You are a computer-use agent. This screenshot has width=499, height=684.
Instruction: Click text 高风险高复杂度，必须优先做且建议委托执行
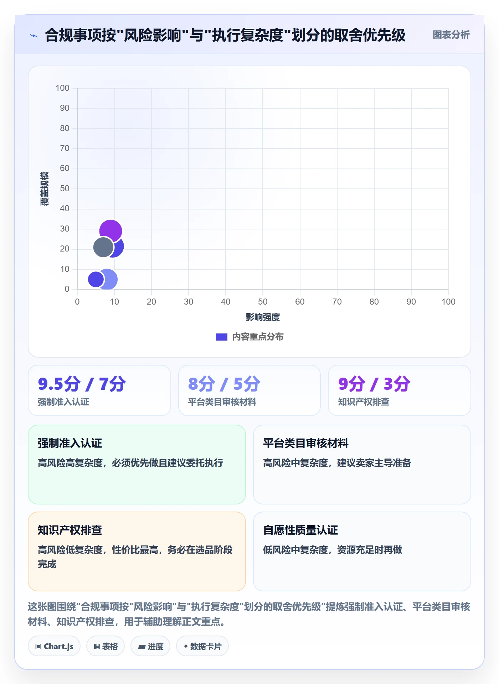(130, 463)
